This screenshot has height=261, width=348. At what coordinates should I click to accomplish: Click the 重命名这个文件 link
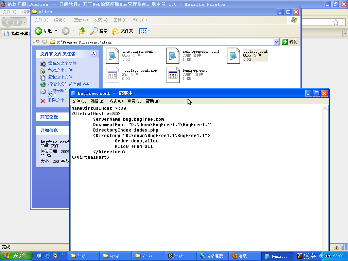coord(63,64)
